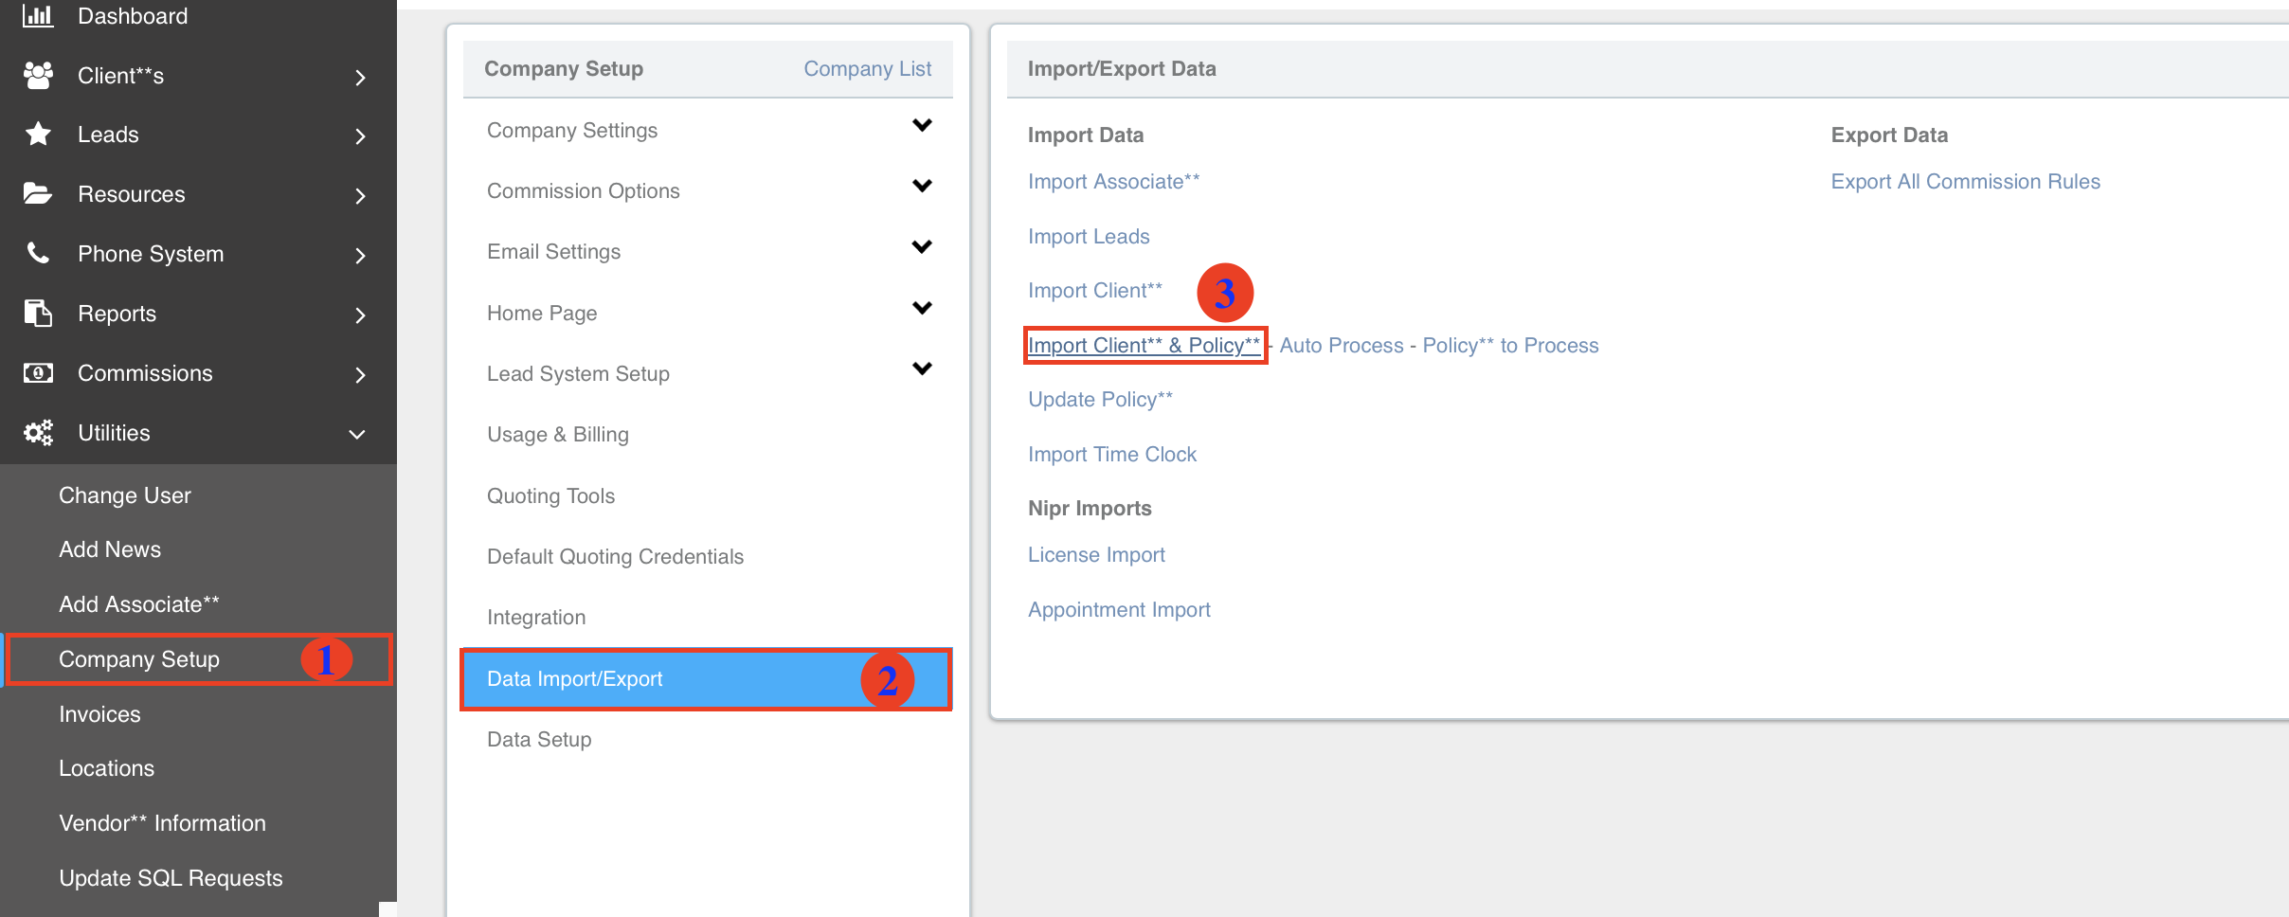Open Quoting Tools setting
This screenshot has height=917, width=2289.
click(550, 496)
